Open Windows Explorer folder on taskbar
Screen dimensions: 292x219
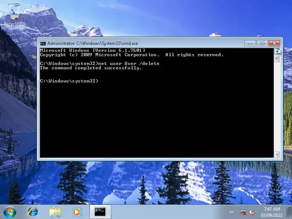[55, 212]
